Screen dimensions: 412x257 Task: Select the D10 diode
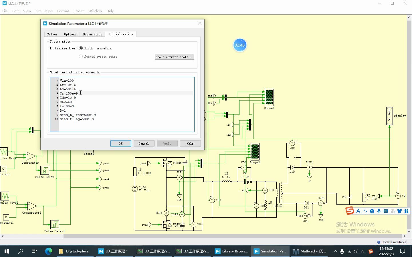[292, 168]
